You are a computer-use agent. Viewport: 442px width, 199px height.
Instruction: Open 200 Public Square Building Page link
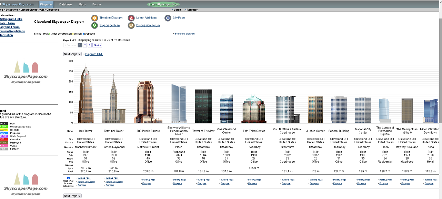(x=149, y=180)
